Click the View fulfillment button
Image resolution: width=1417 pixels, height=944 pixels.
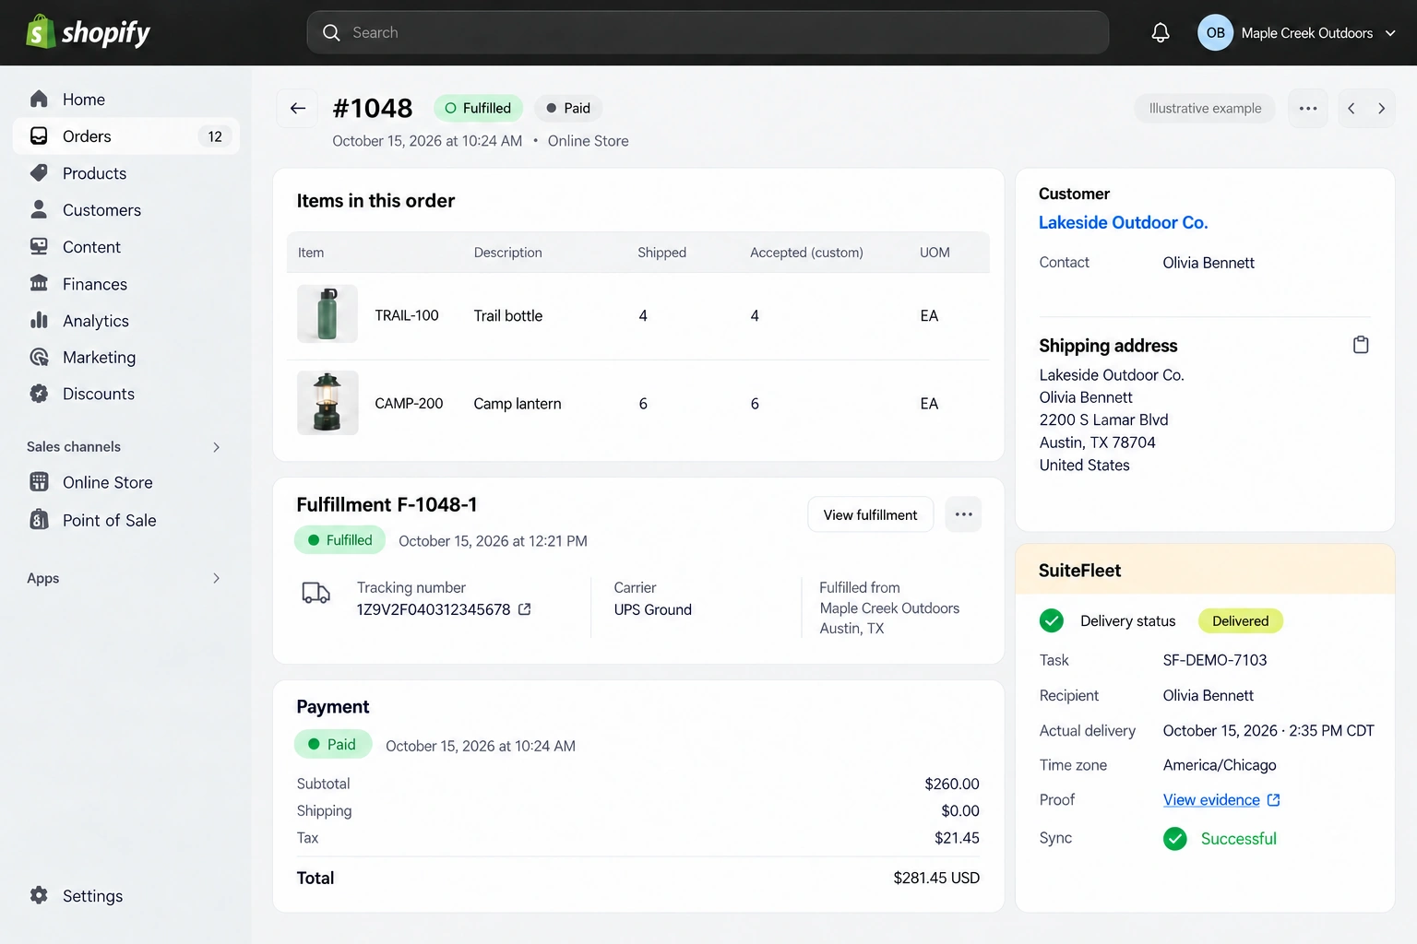870,515
